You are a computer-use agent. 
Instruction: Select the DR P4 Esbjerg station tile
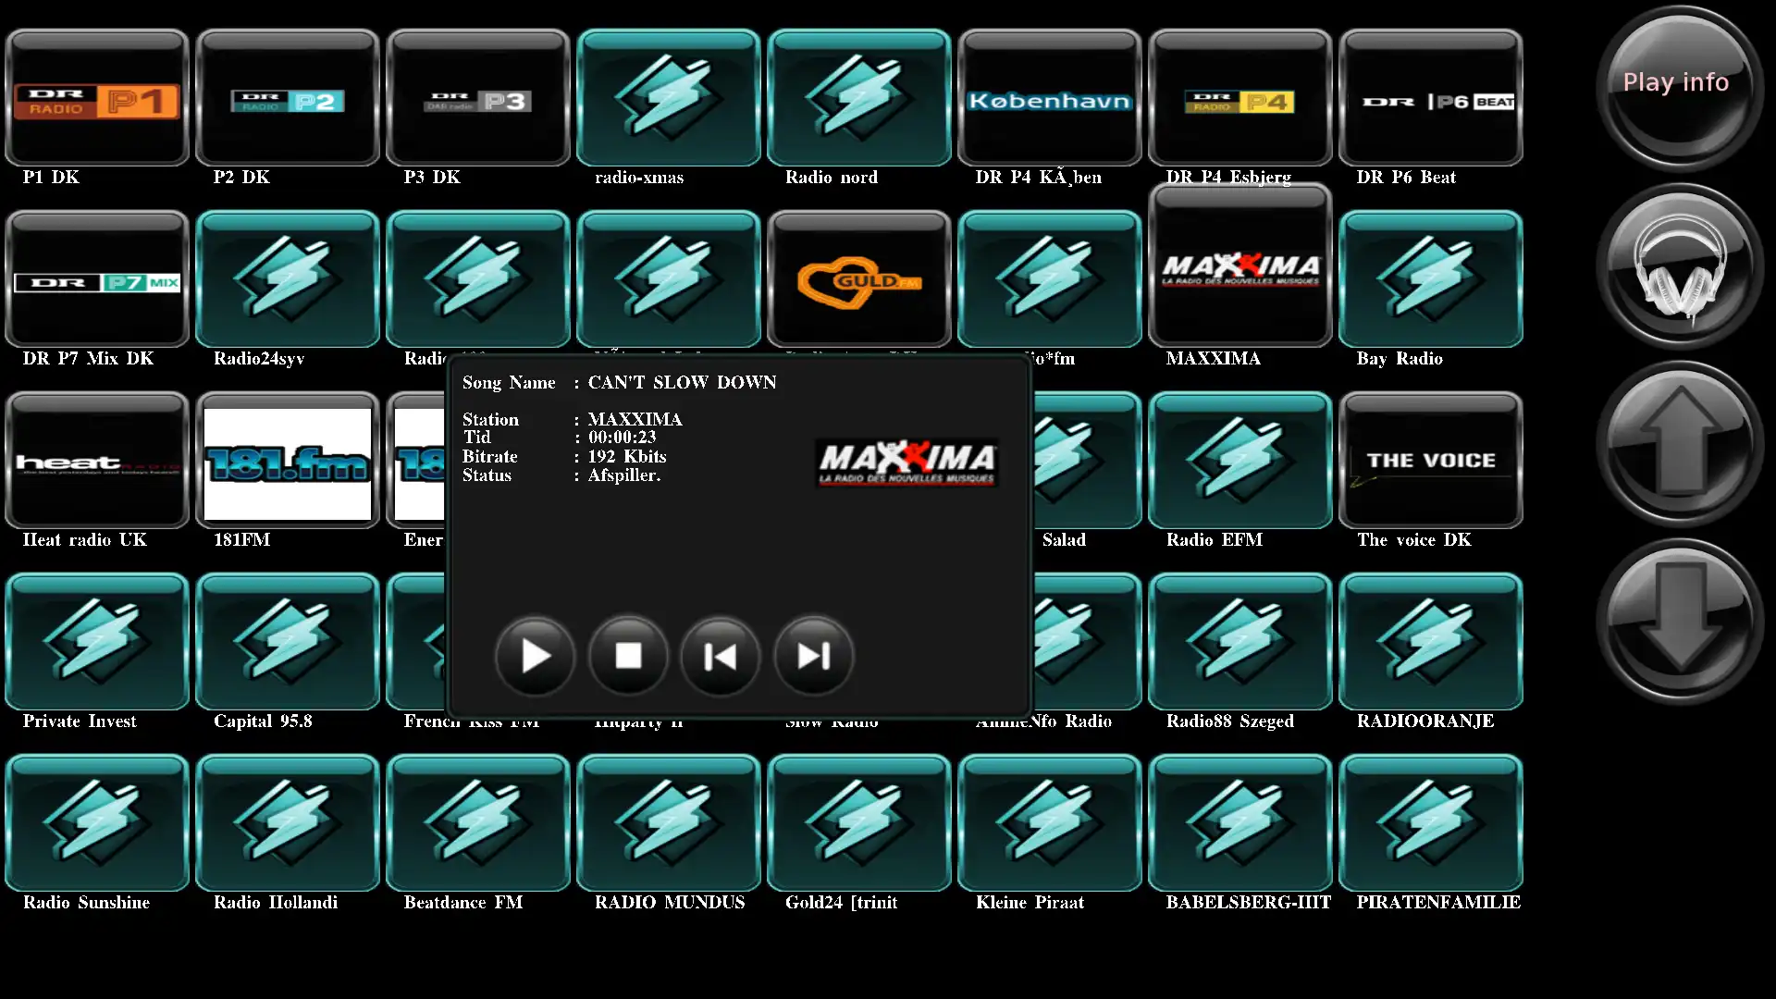pos(1240,98)
